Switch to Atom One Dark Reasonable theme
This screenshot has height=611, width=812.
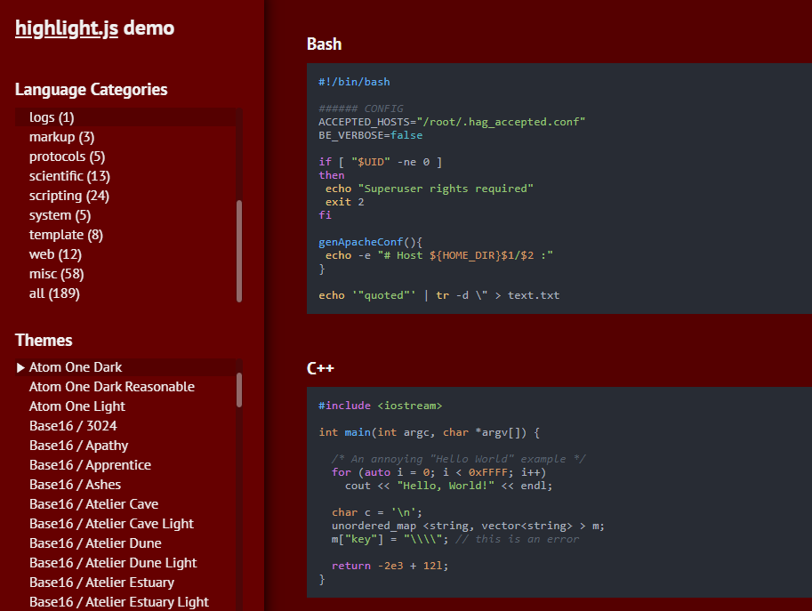tap(112, 387)
